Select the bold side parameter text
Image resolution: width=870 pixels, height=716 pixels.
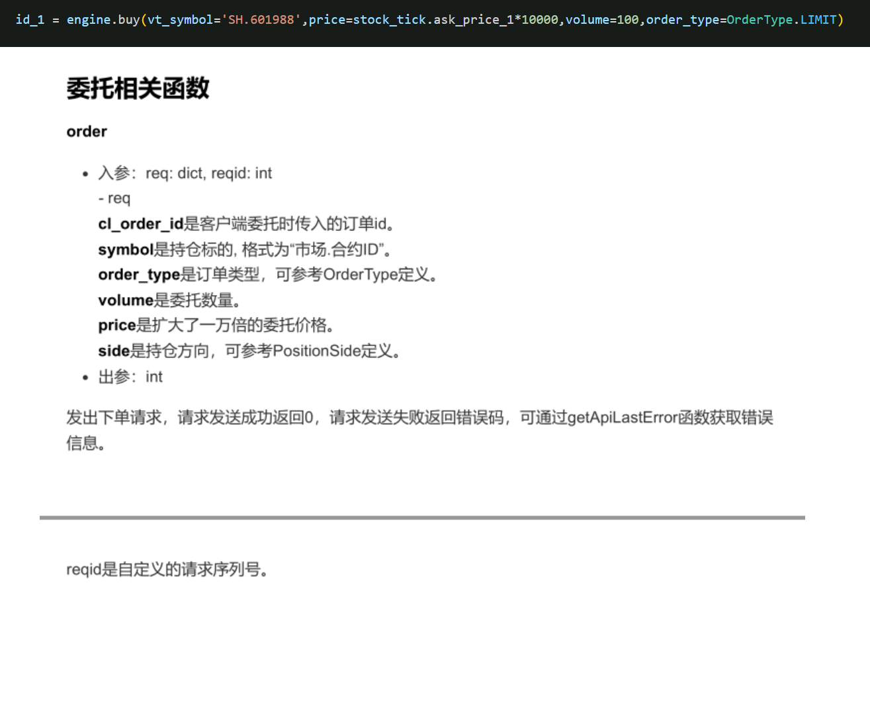click(x=113, y=351)
